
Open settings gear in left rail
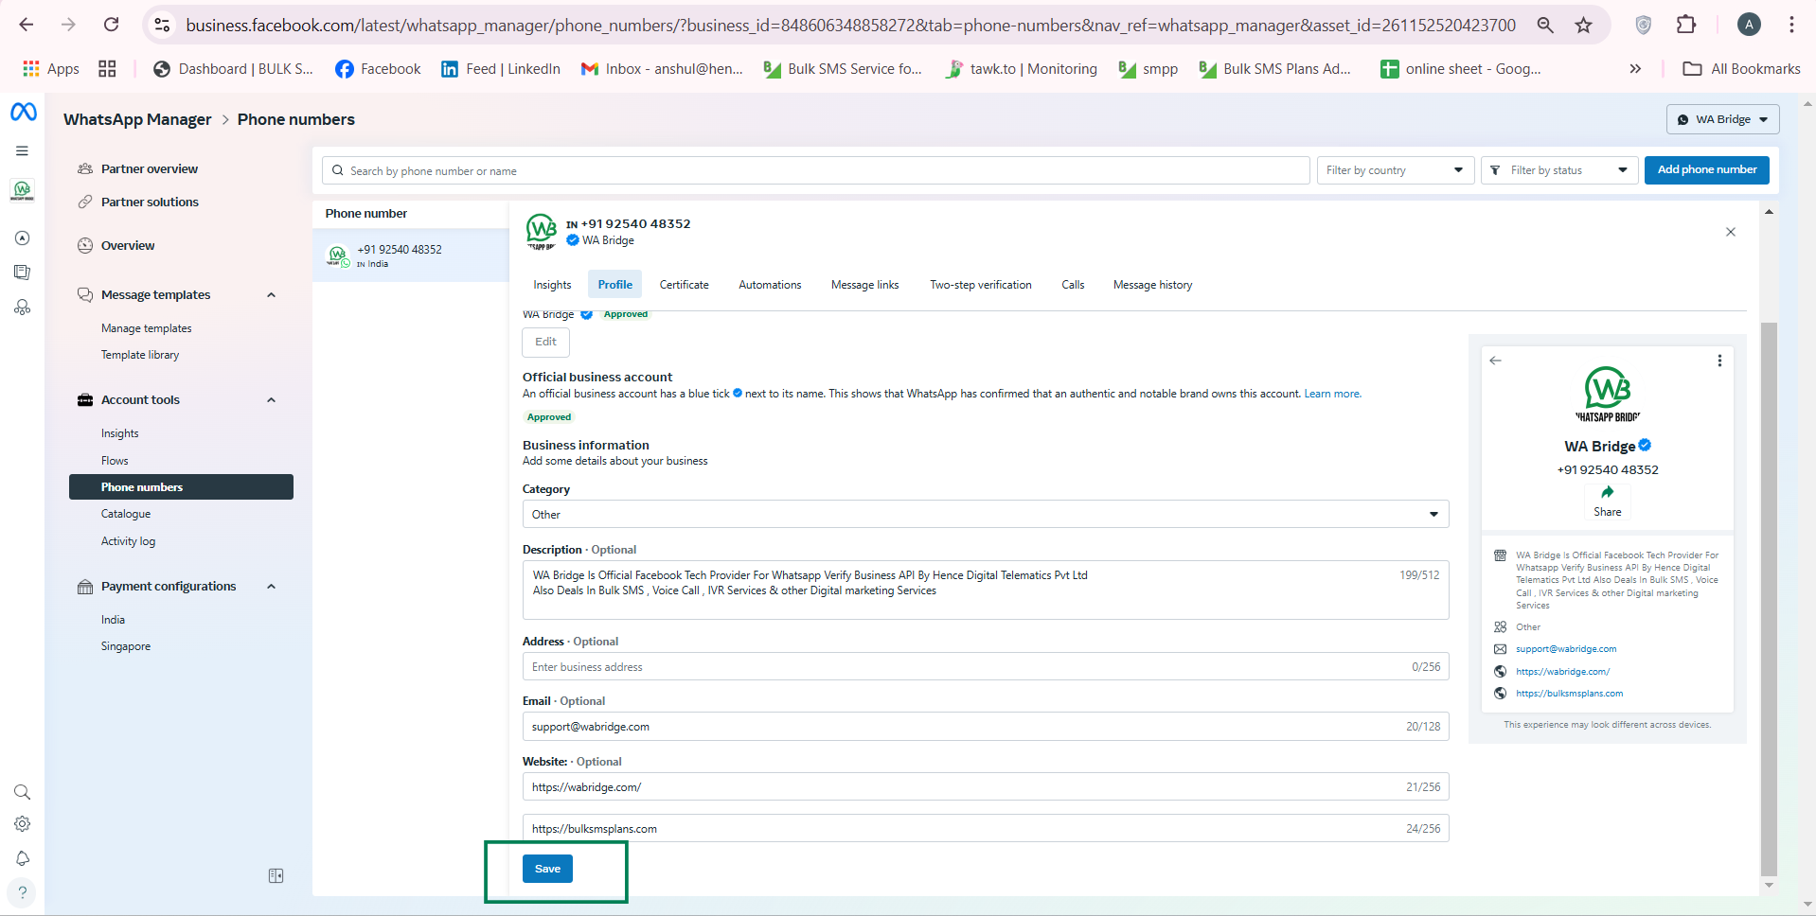tap(22, 824)
